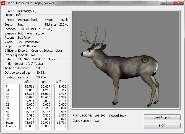Click the red target mark on deer's side
185x134 pixels.
point(144,59)
